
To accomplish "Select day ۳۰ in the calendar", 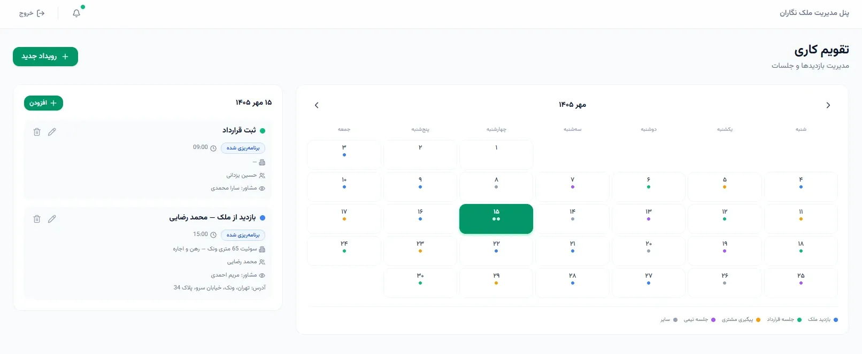I will [x=420, y=283].
